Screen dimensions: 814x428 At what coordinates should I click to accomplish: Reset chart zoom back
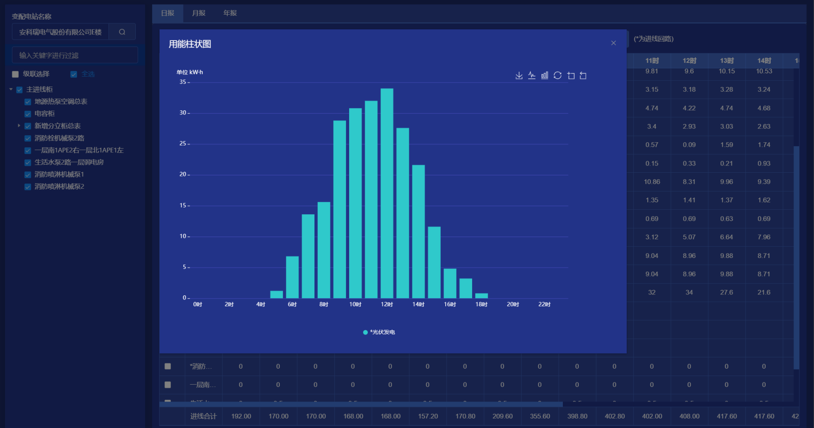[583, 76]
